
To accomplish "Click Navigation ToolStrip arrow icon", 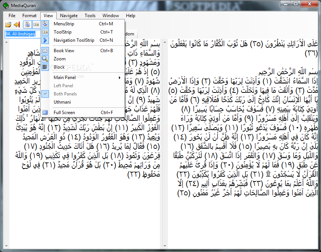I will click(45, 40).
